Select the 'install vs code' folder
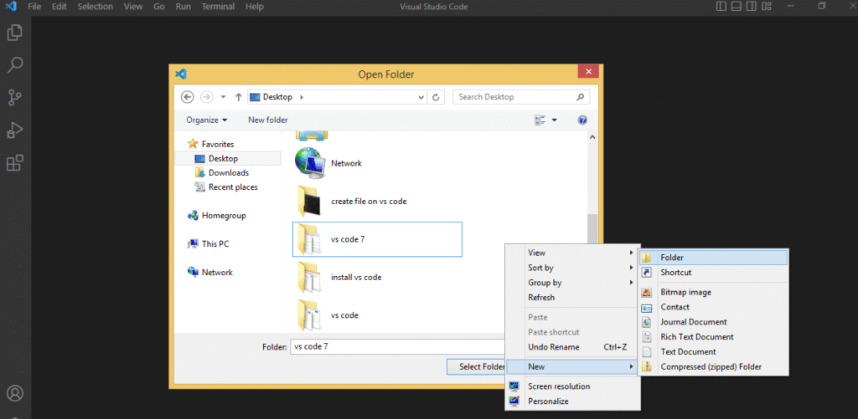The image size is (858, 419). point(356,278)
